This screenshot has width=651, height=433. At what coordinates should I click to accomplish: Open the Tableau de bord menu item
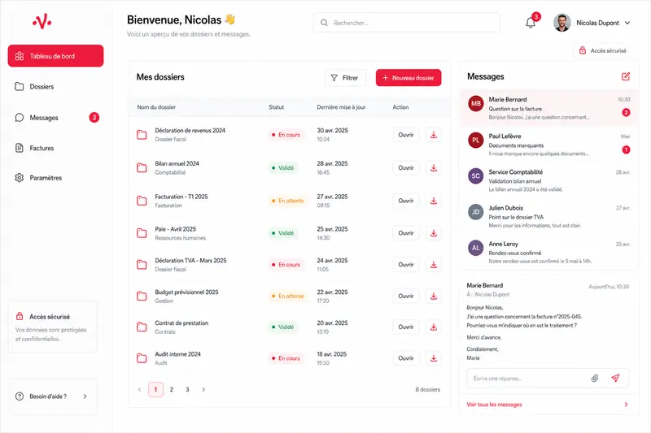pos(55,55)
